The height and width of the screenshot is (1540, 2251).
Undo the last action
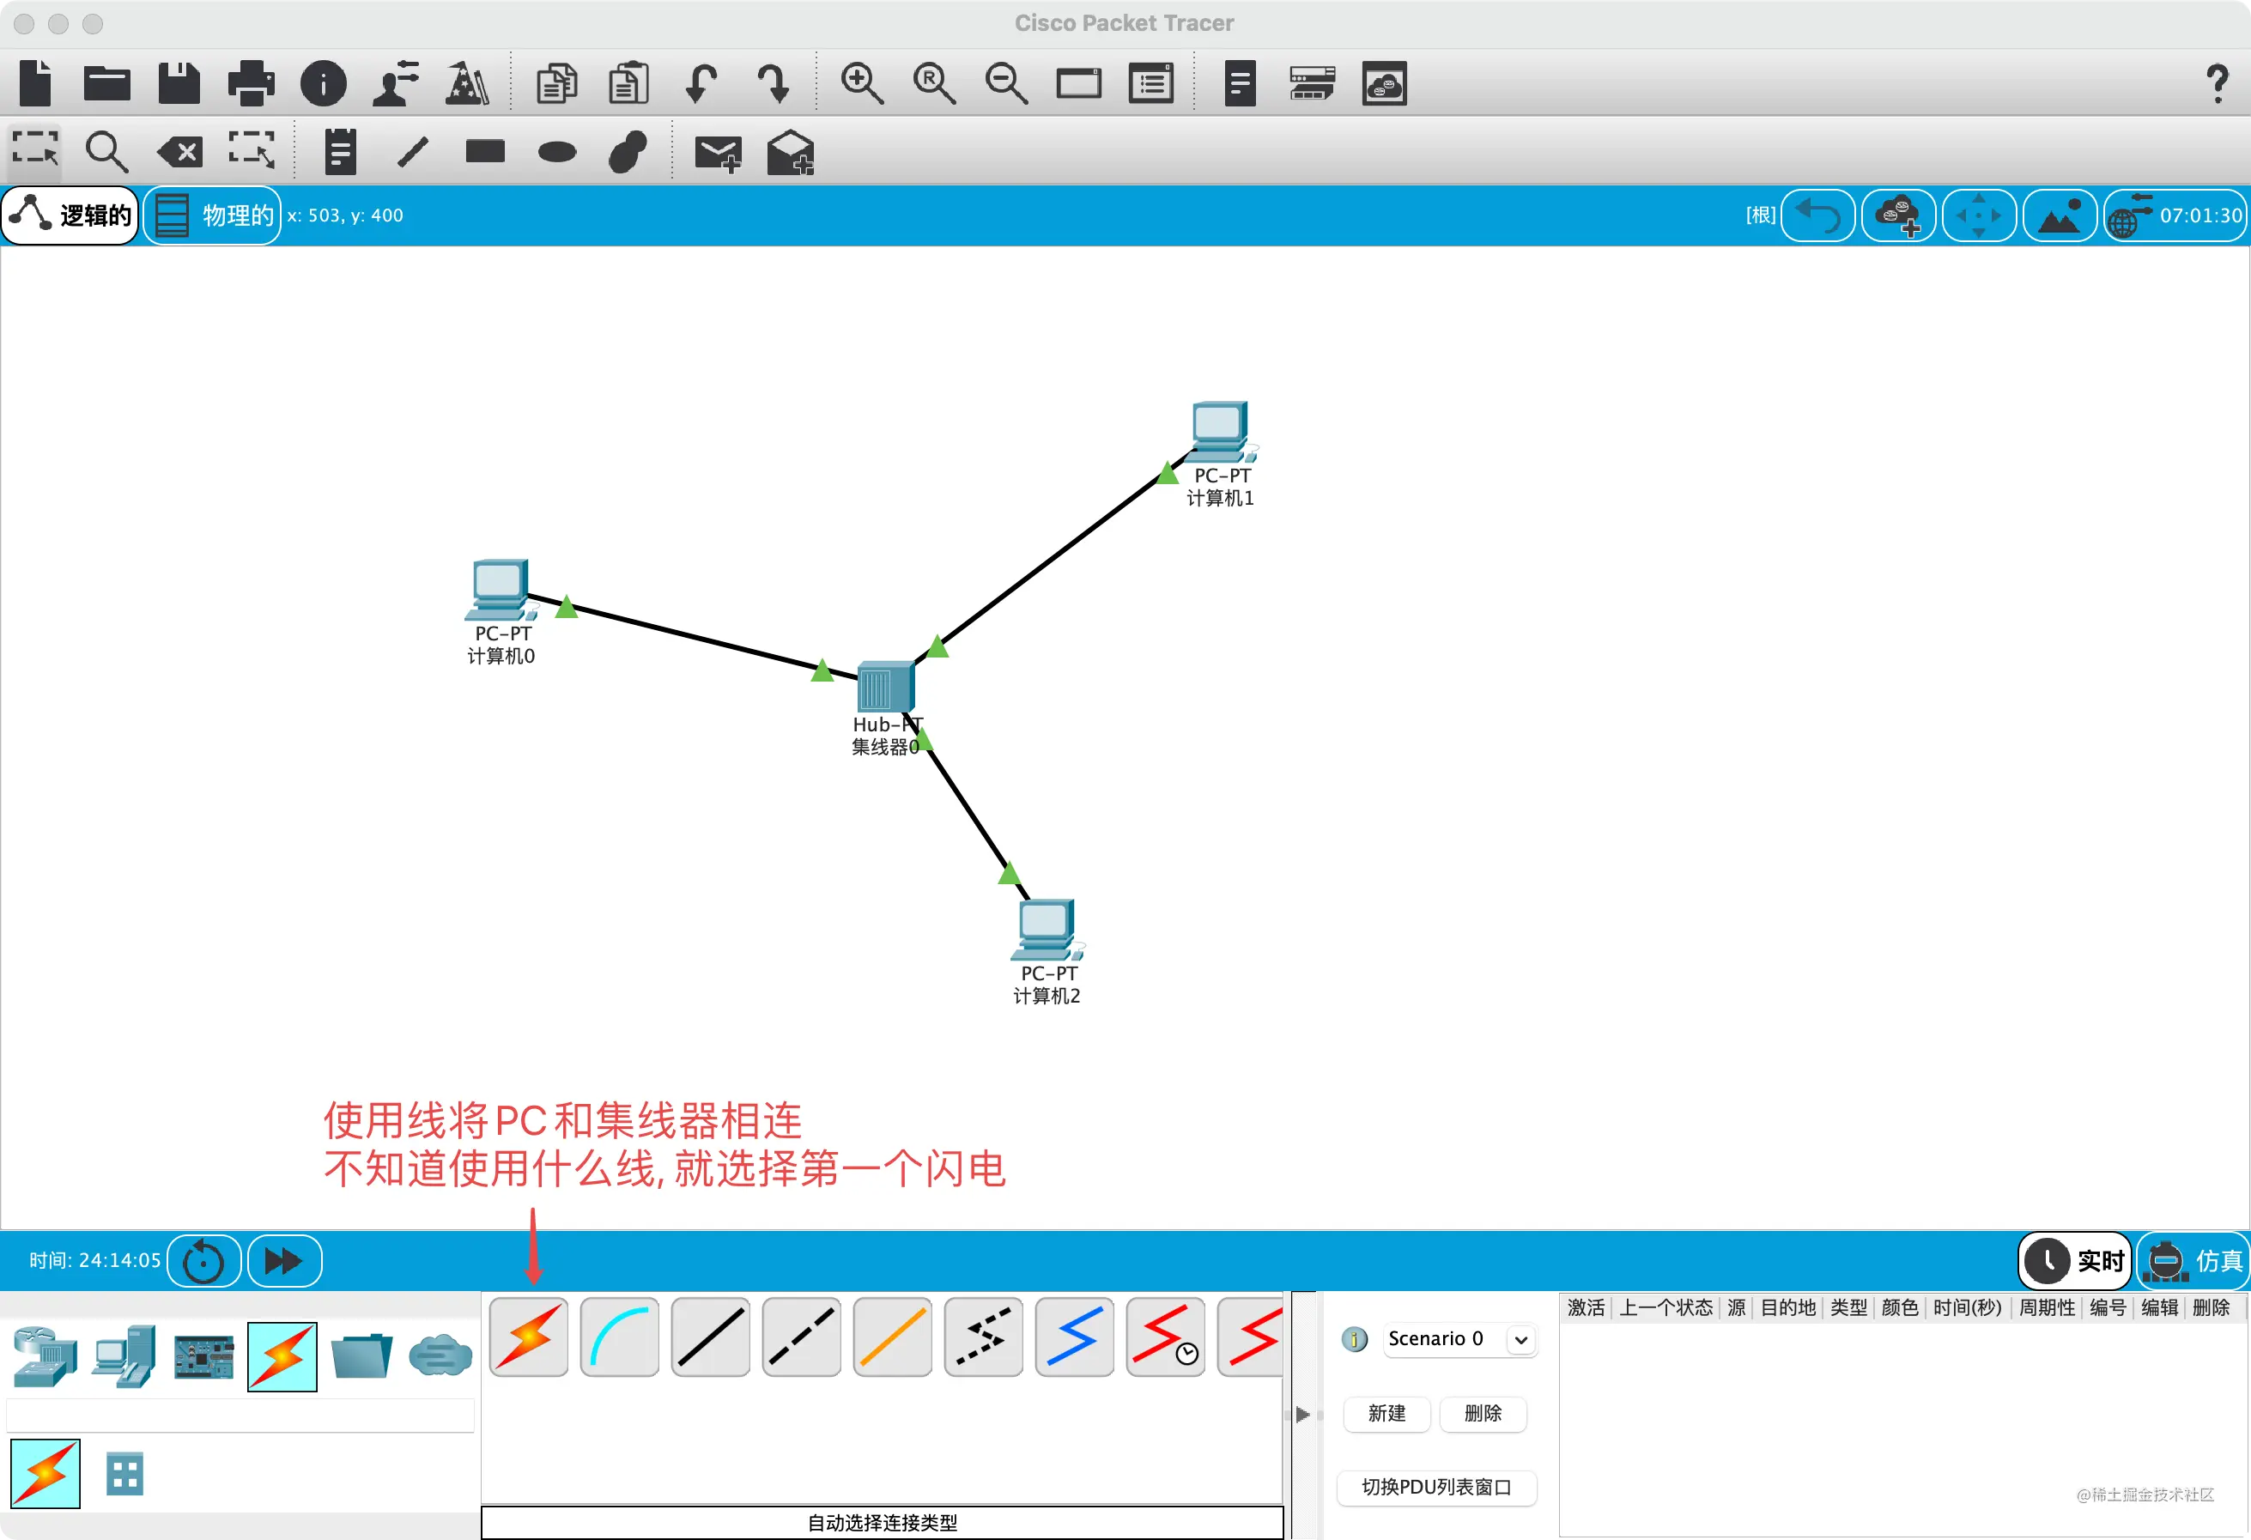[x=701, y=83]
